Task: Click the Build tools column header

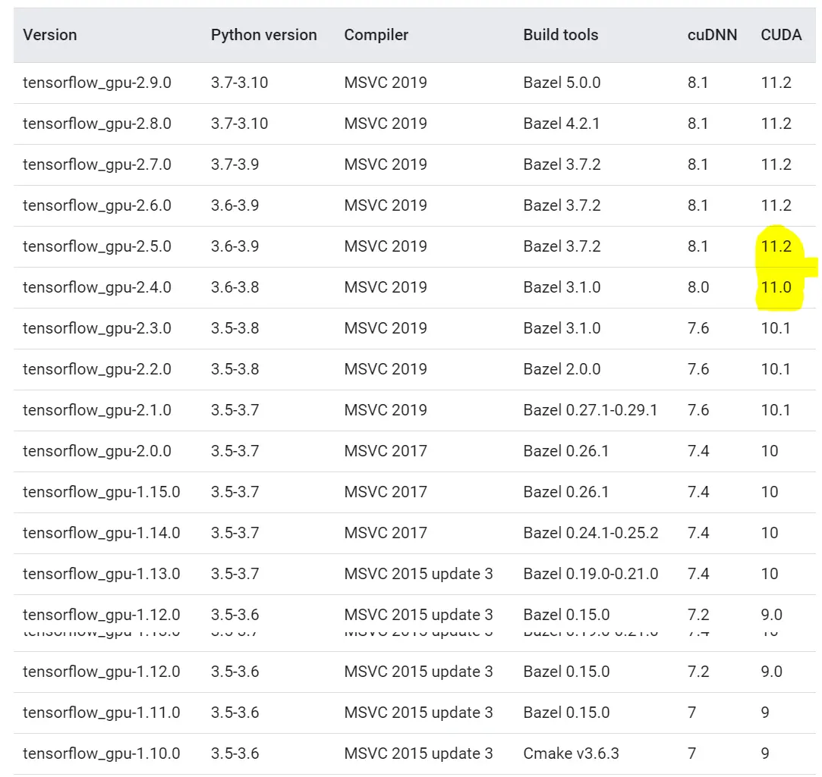Action: (560, 35)
